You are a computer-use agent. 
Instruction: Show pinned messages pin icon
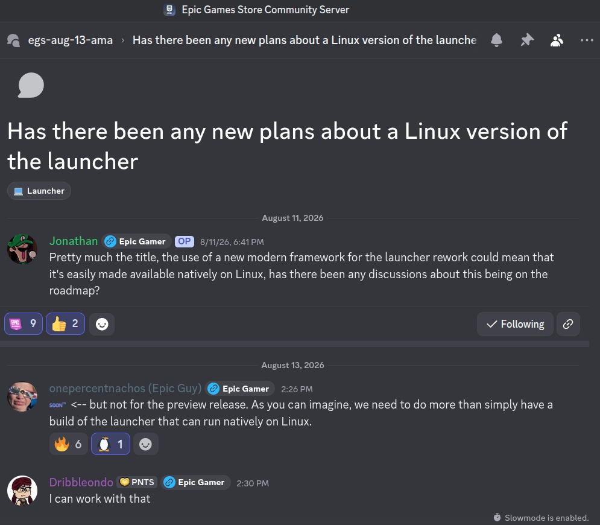(527, 40)
